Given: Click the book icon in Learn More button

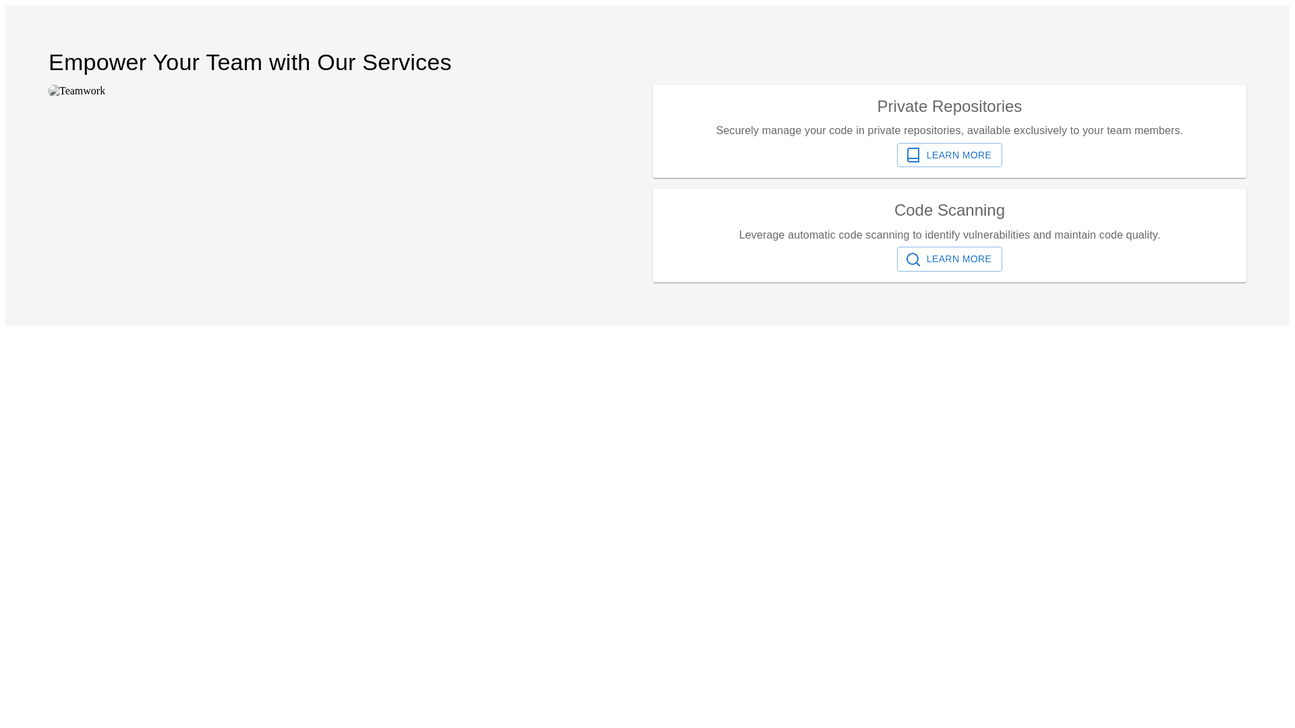Looking at the screenshot, I should 913,155.
